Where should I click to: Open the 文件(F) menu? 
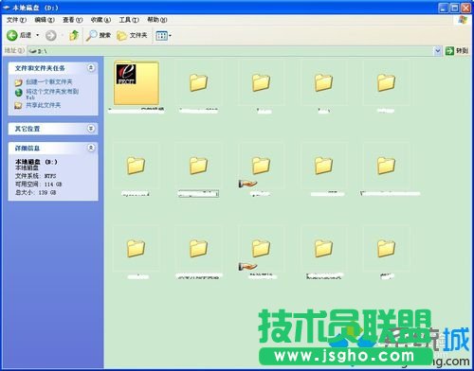[x=16, y=20]
